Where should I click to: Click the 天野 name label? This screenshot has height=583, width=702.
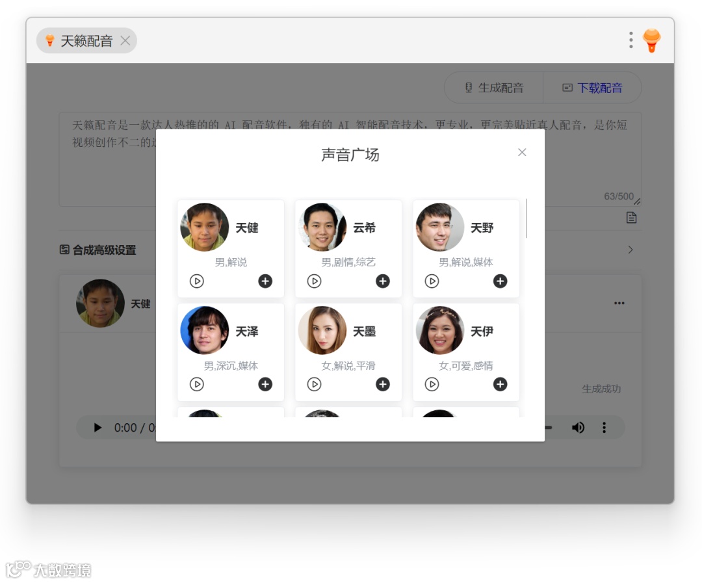coord(482,228)
